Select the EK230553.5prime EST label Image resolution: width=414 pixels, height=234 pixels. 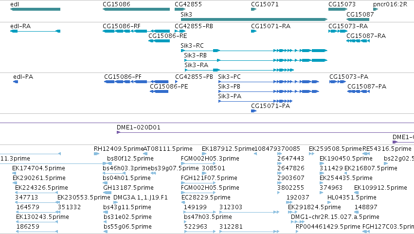(x=84, y=198)
